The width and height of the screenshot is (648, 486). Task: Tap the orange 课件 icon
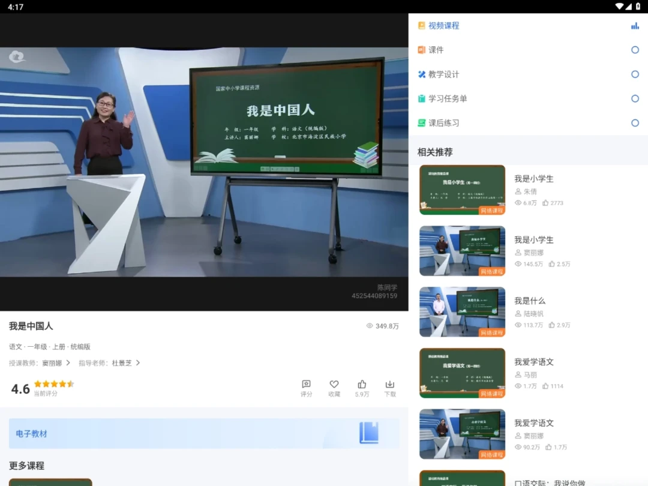pyautogui.click(x=422, y=50)
